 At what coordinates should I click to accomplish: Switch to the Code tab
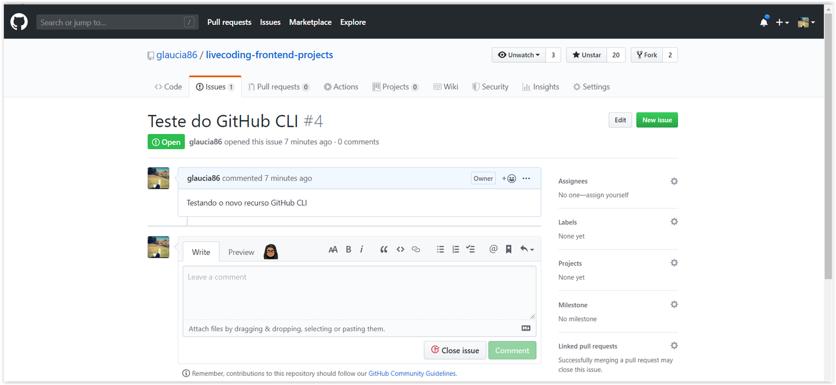pos(169,86)
